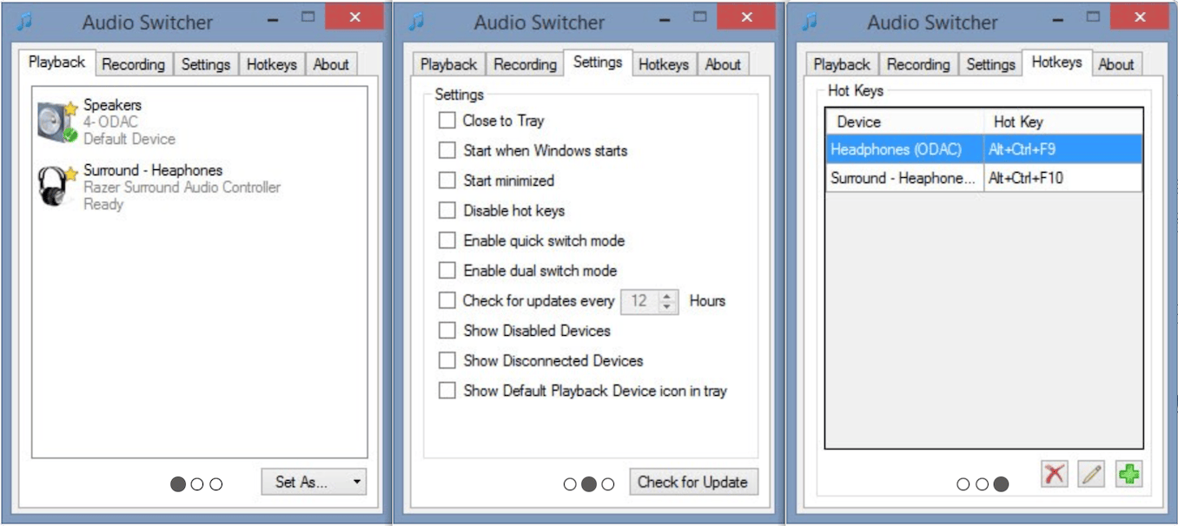Increase update hours with up spinner arrow

point(667,295)
